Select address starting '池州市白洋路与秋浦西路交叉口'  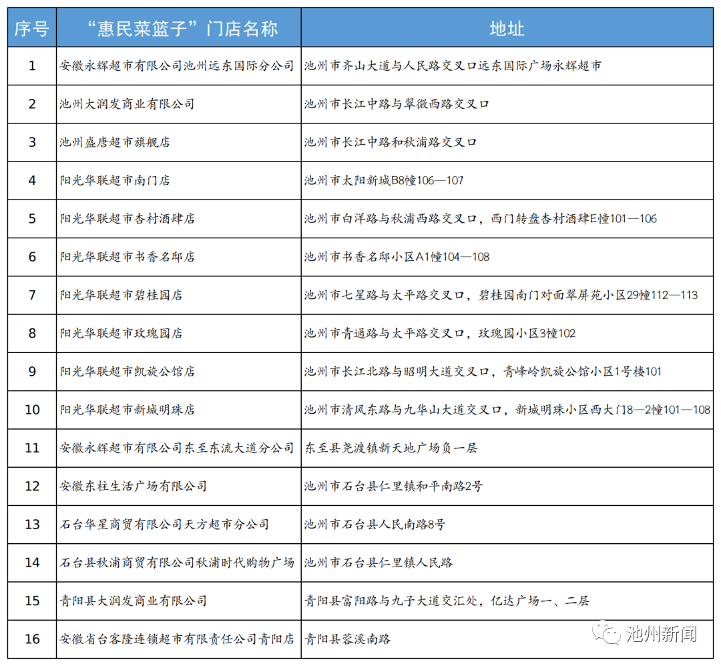point(481,218)
